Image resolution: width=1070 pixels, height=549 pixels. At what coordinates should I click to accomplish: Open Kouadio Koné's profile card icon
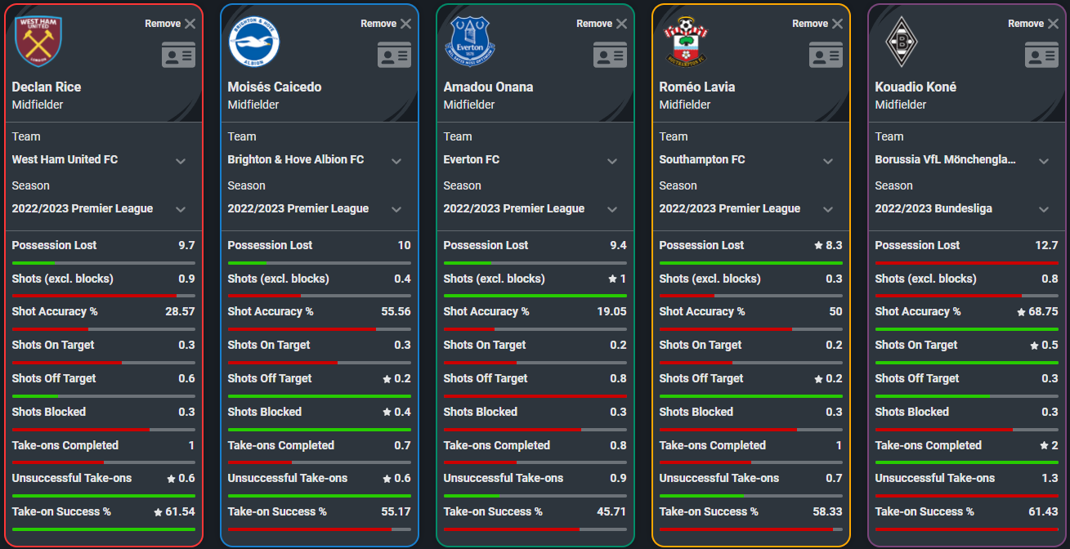1041,55
